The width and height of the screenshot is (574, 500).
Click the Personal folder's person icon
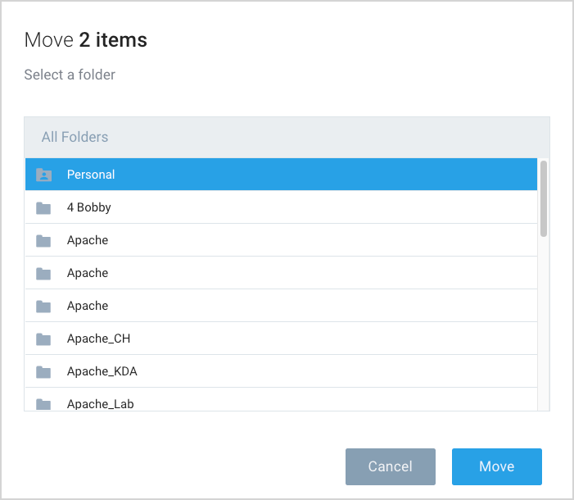44,175
